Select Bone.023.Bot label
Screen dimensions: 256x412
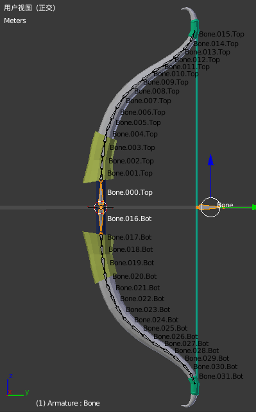[148, 309]
